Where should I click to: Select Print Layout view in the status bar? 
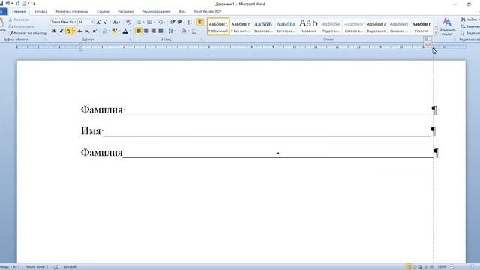[x=408, y=267]
